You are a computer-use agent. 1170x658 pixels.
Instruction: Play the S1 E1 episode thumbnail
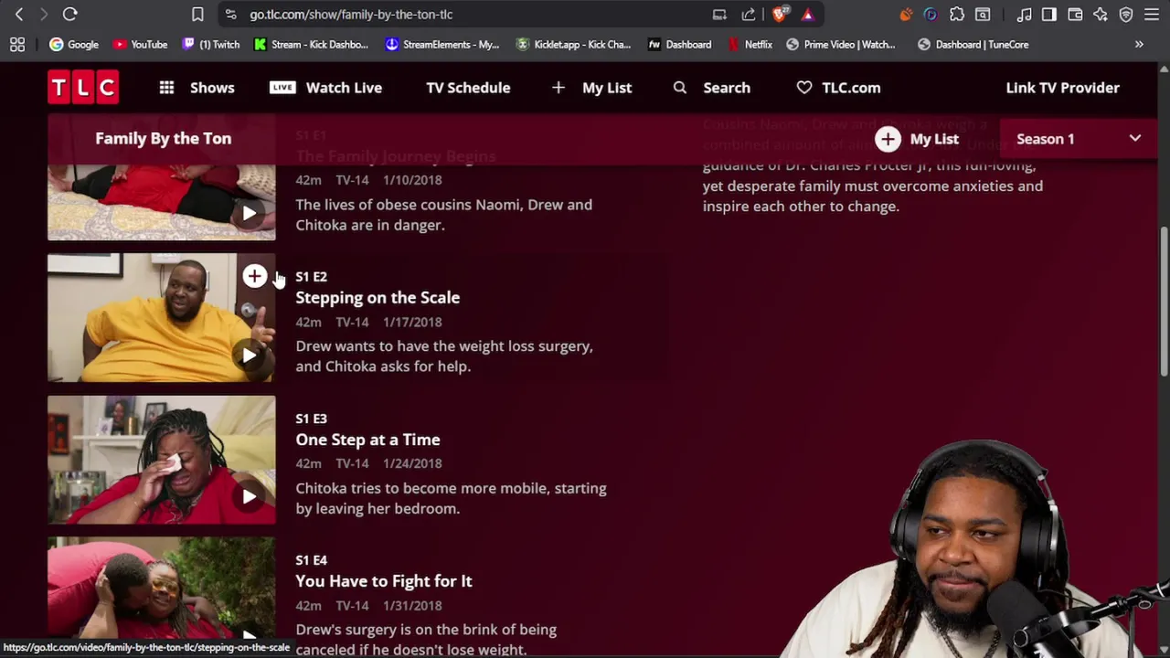(x=161, y=202)
